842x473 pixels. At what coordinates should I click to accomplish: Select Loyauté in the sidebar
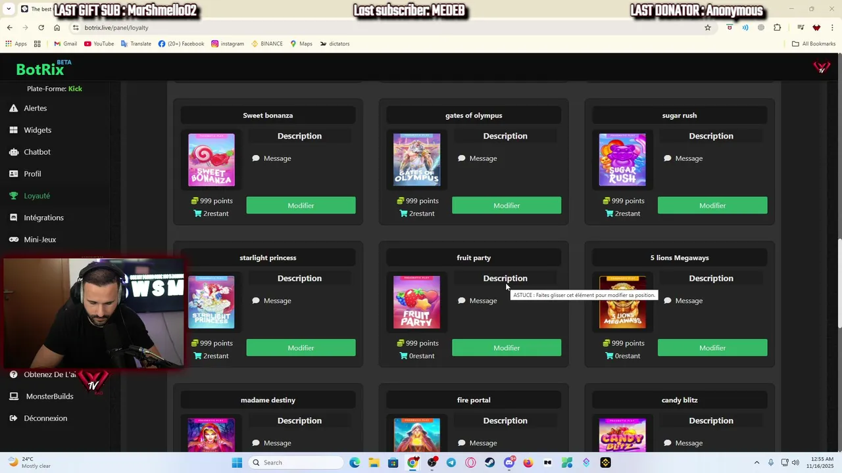point(37,196)
